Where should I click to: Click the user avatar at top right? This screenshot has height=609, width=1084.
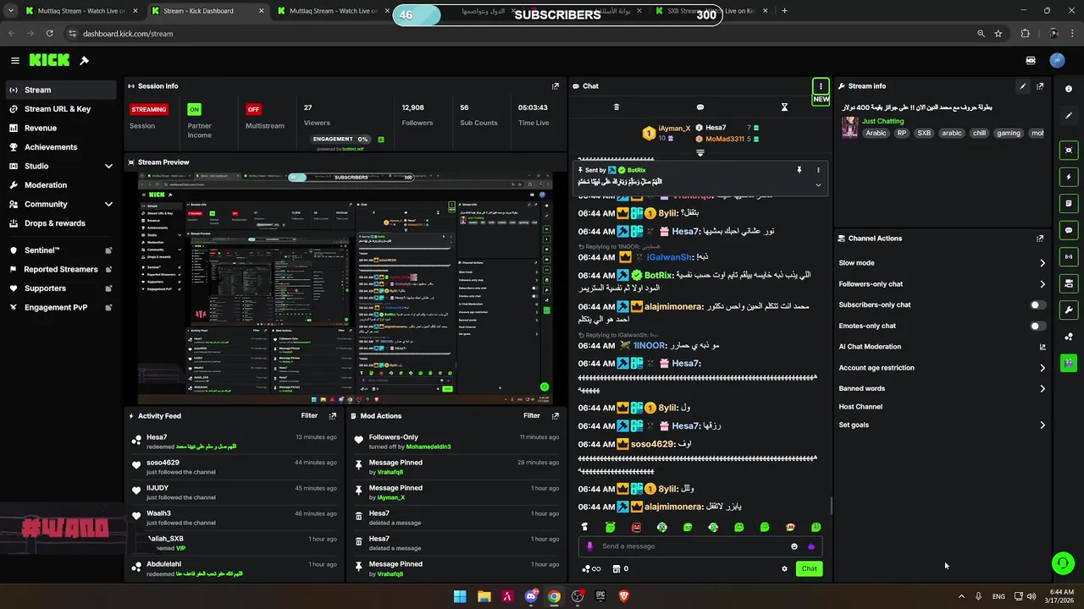tap(1057, 60)
